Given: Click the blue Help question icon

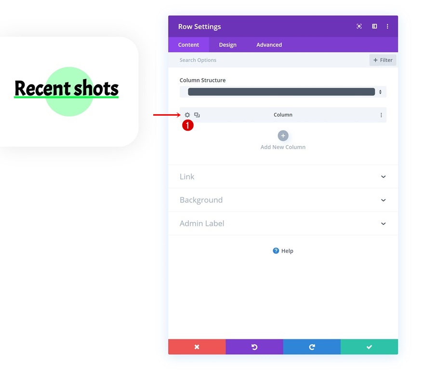Looking at the screenshot, I should [x=276, y=251].
